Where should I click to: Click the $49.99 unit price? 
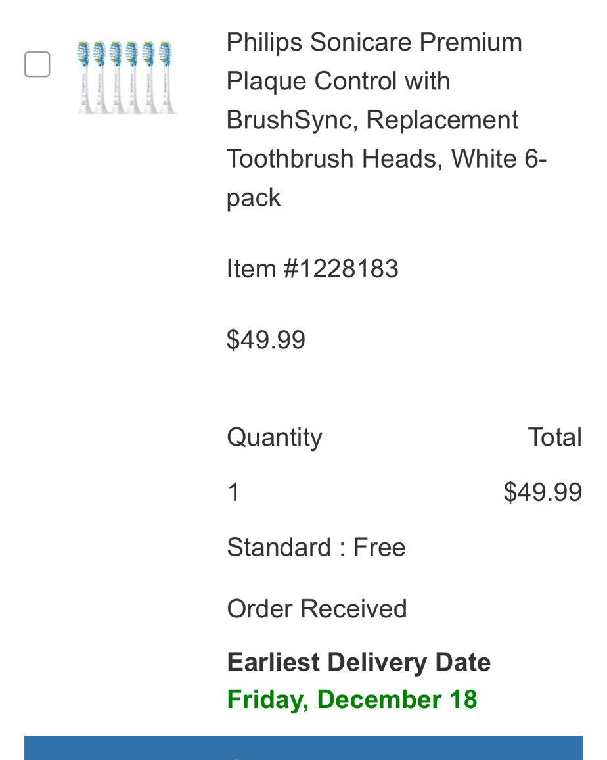(266, 339)
